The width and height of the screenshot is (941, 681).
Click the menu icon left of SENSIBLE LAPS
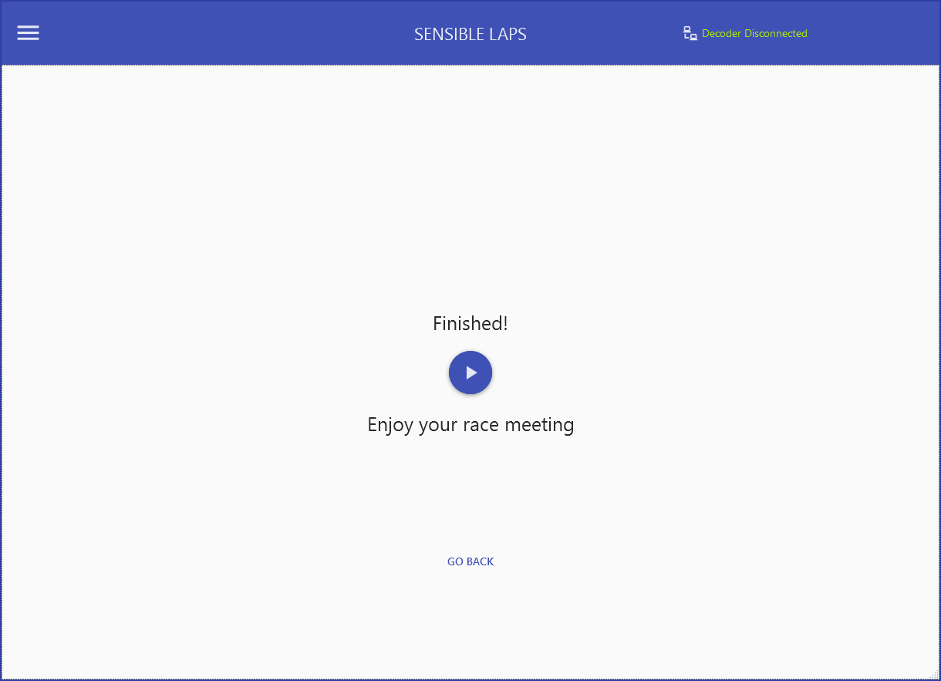tap(29, 33)
